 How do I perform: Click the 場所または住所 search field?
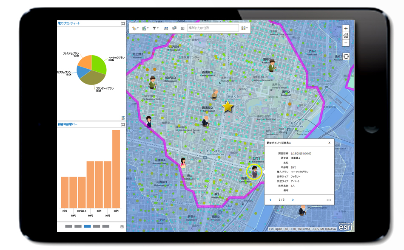click(213, 28)
